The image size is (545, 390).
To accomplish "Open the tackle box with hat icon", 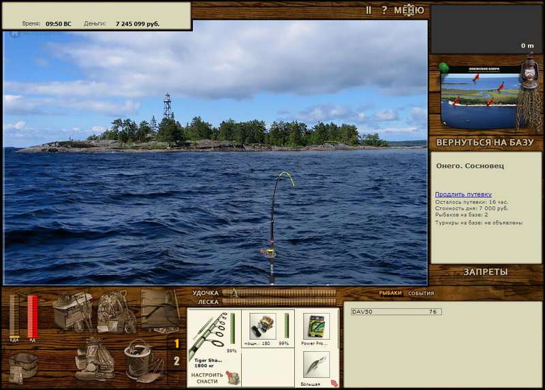I will click(x=73, y=312).
